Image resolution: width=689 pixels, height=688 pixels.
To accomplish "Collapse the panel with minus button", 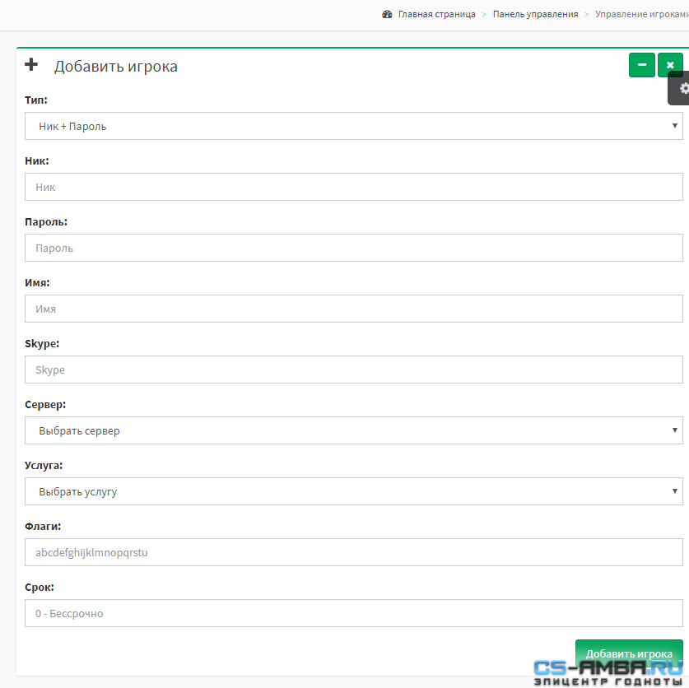I will 641,65.
